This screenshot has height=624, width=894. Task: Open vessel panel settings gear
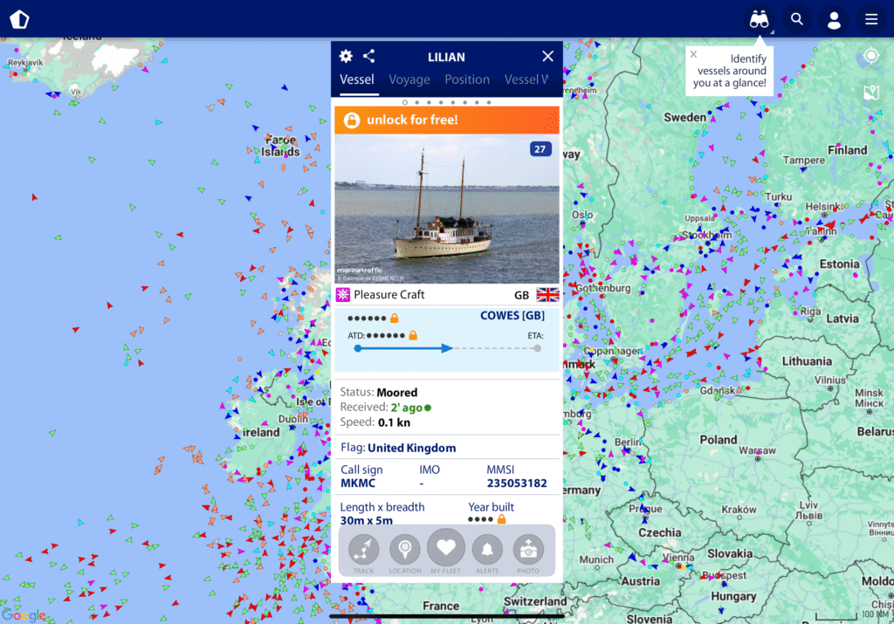pyautogui.click(x=346, y=56)
